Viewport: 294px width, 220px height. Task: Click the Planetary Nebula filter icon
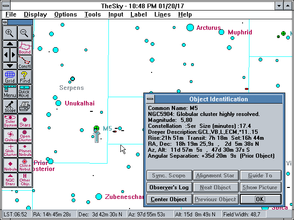[24, 150]
